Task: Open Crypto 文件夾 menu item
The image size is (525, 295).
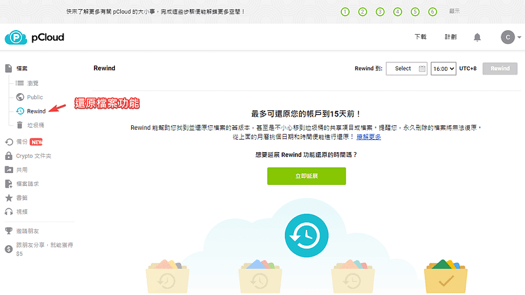Action: (x=33, y=156)
